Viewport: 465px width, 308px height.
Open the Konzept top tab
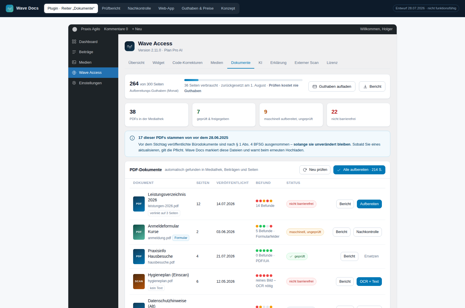tap(228, 8)
